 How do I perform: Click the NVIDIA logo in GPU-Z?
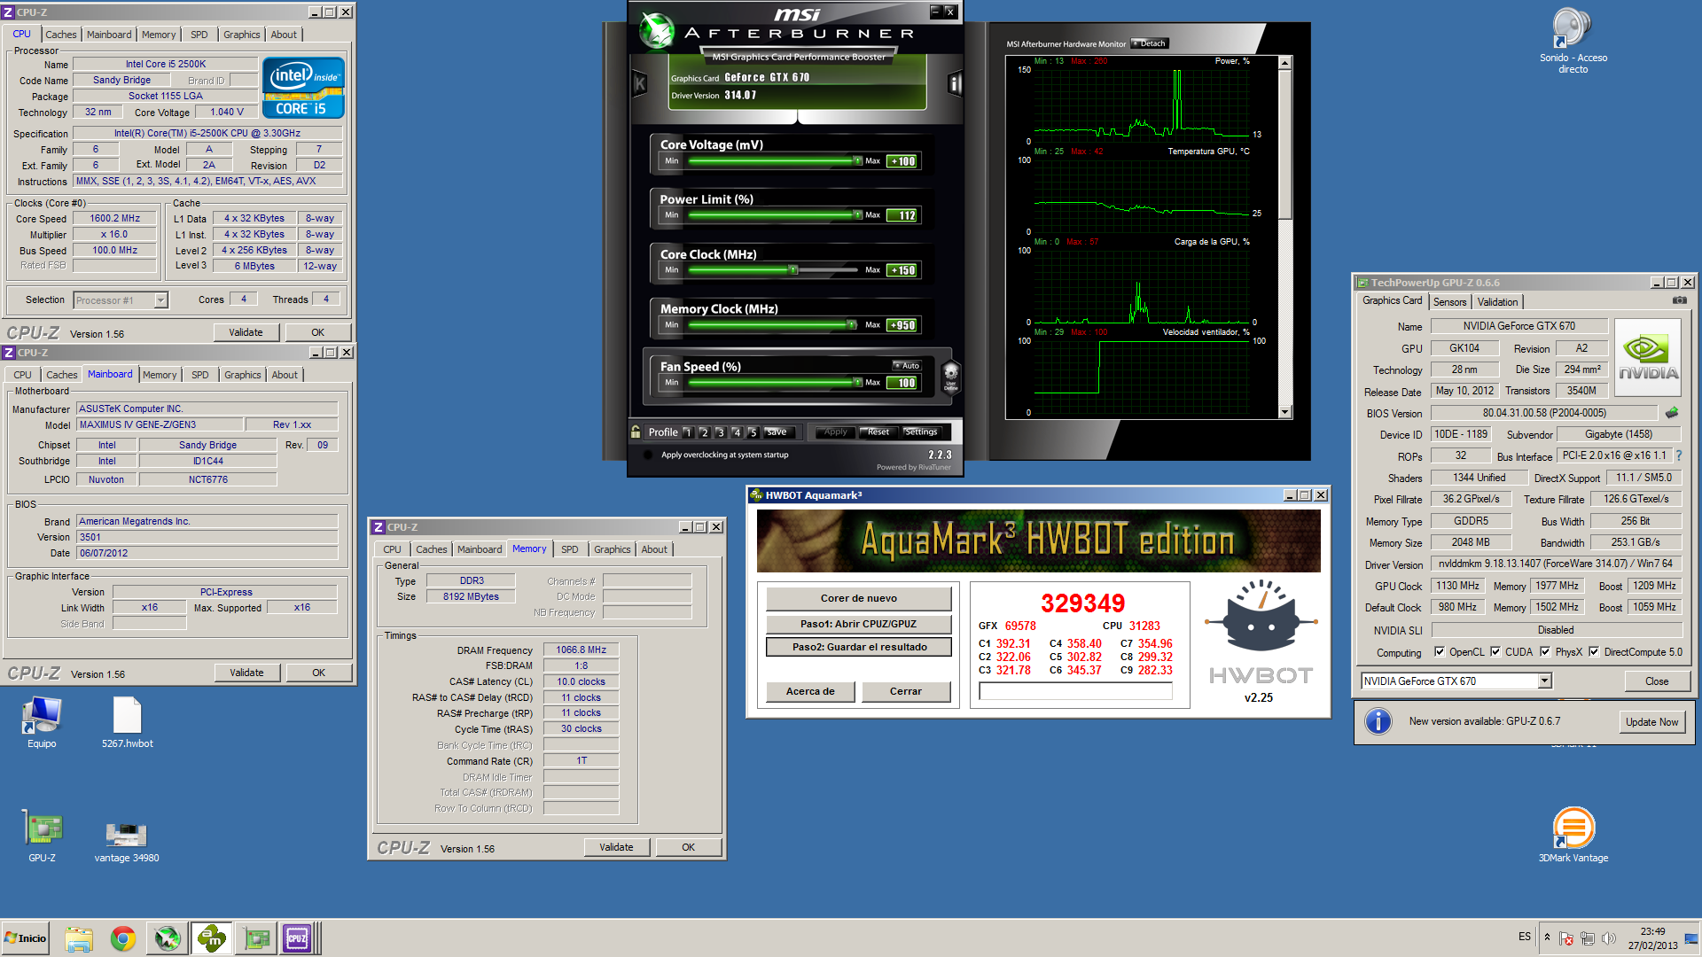1648,357
